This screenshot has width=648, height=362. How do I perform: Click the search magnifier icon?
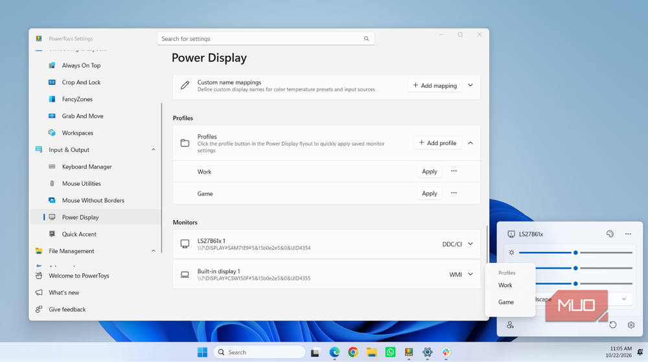click(366, 39)
